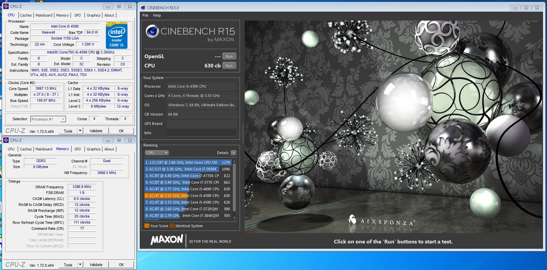Click Tools button in upper CPU-Z window
Viewport: 547px width, 270px height.
(x=68, y=131)
